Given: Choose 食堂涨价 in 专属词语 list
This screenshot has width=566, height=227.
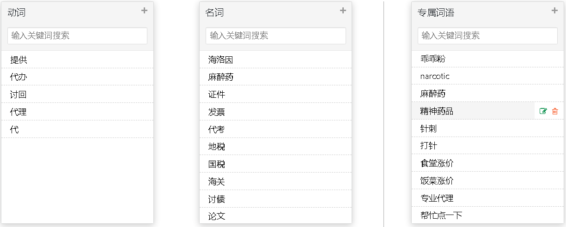Looking at the screenshot, I should [x=487, y=163].
